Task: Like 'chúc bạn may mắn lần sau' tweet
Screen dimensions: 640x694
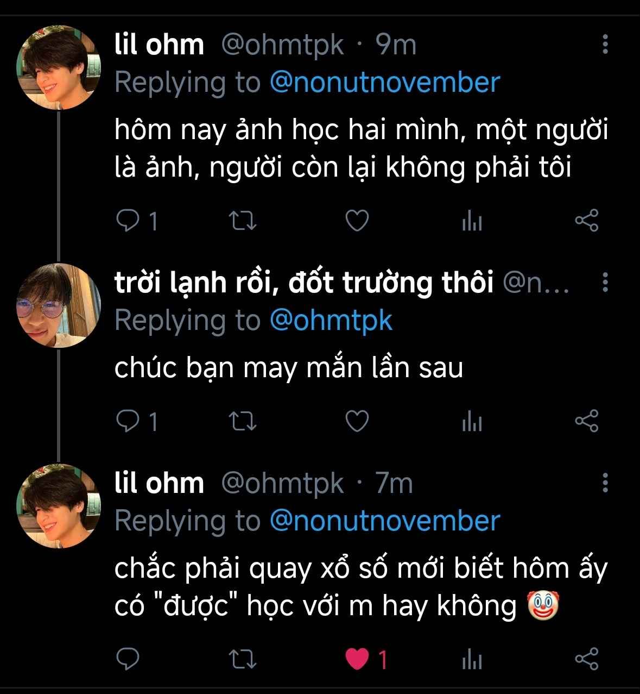Action: [357, 421]
